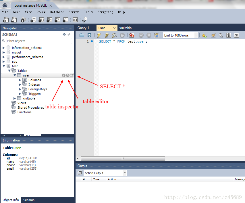This screenshot has height=203, width=245.
Task: Switch to xmltable tab
Action: [126, 28]
